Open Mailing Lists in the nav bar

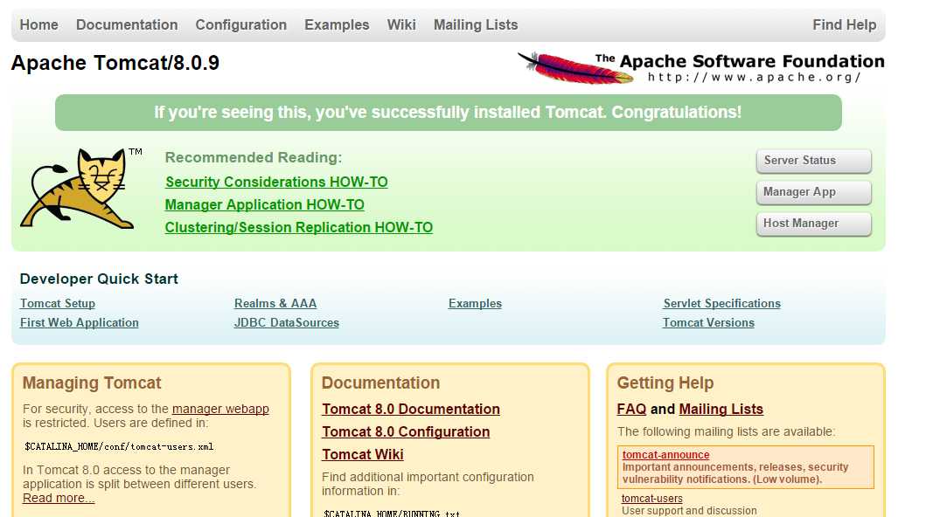(x=476, y=25)
